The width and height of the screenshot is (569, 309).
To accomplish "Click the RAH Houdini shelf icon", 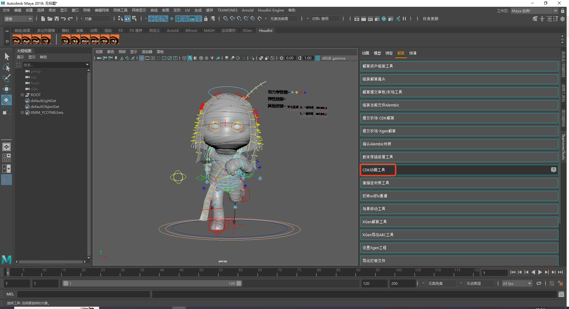I will 85,40.
